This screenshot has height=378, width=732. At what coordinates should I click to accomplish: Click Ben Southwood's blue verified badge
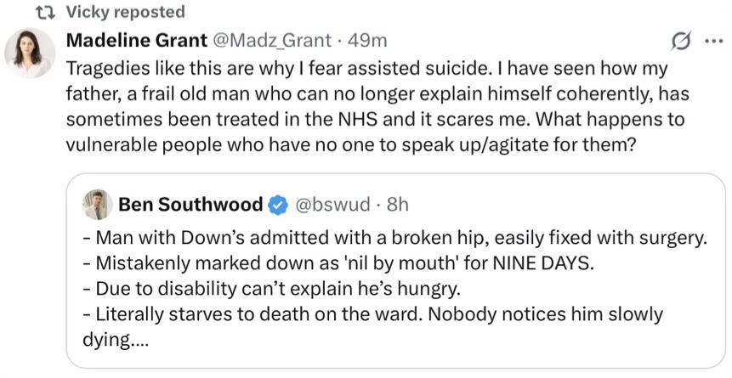click(277, 205)
